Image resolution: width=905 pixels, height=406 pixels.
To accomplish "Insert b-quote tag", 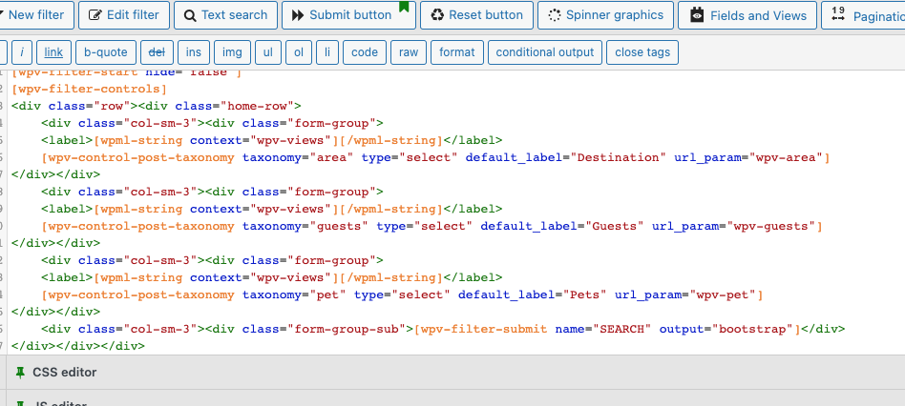I will [106, 52].
